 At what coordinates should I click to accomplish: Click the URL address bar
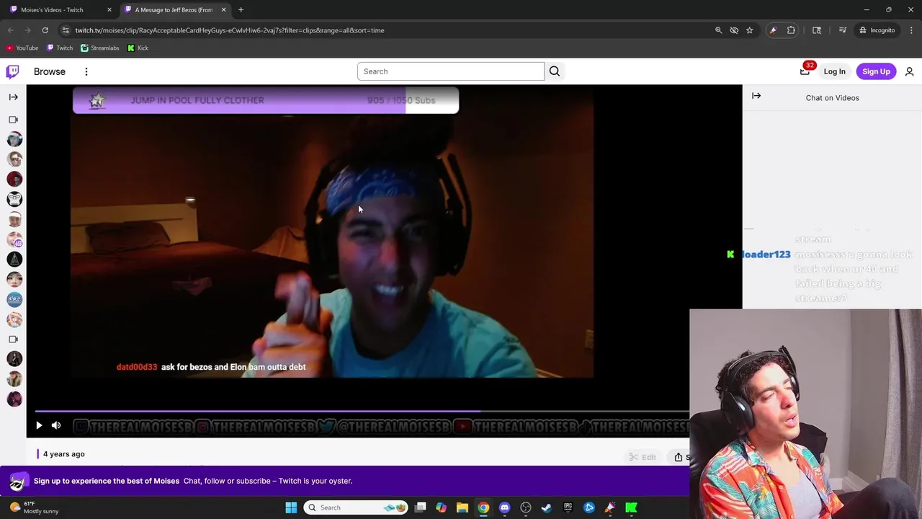click(389, 30)
